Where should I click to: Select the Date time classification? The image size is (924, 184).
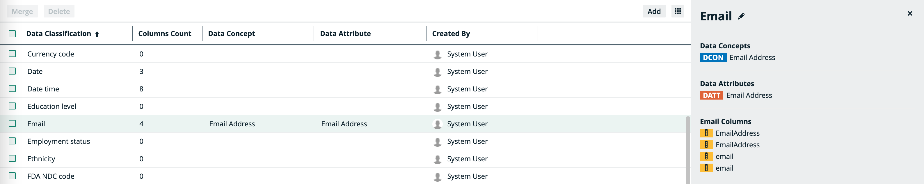click(43, 89)
